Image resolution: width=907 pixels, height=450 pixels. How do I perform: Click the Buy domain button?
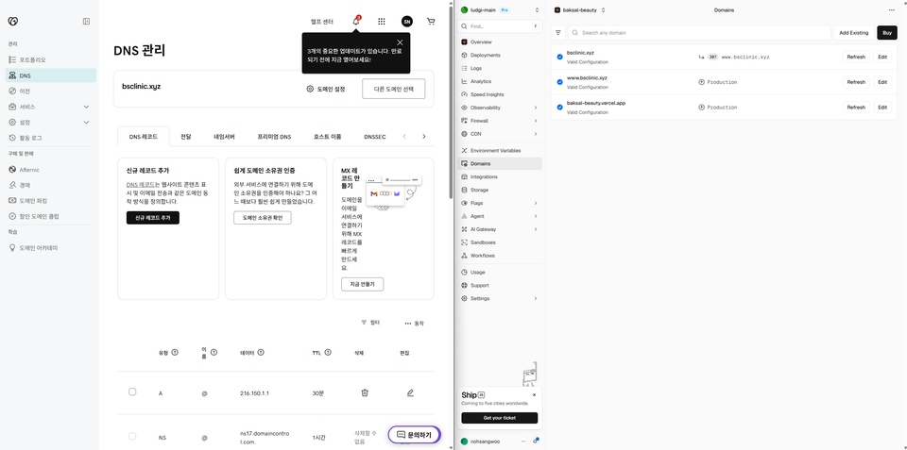coord(887,33)
